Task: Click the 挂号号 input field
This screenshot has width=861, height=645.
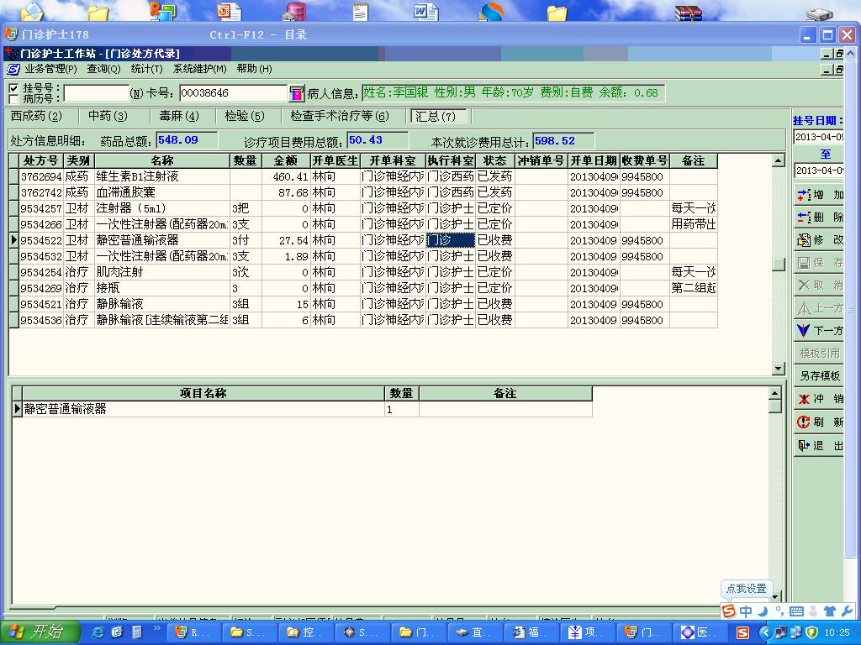Action: 96,93
